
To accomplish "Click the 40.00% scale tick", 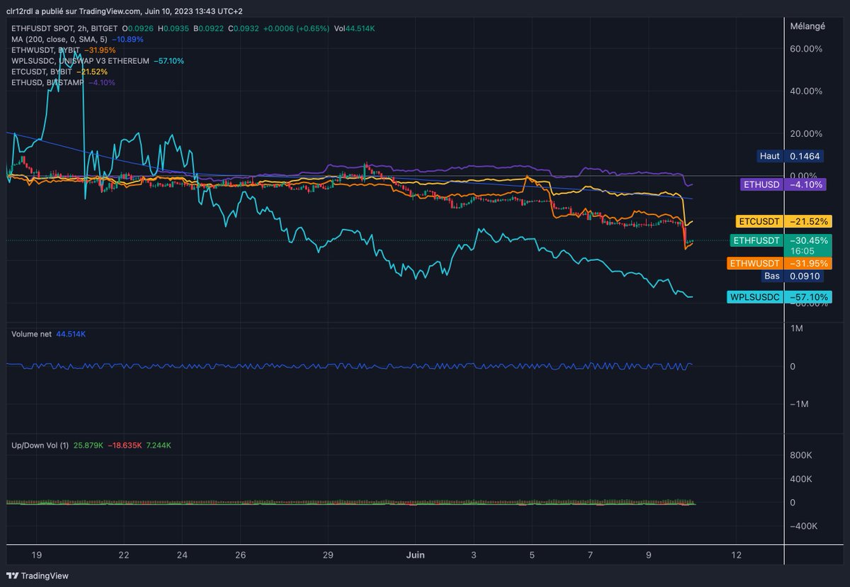I will click(805, 91).
